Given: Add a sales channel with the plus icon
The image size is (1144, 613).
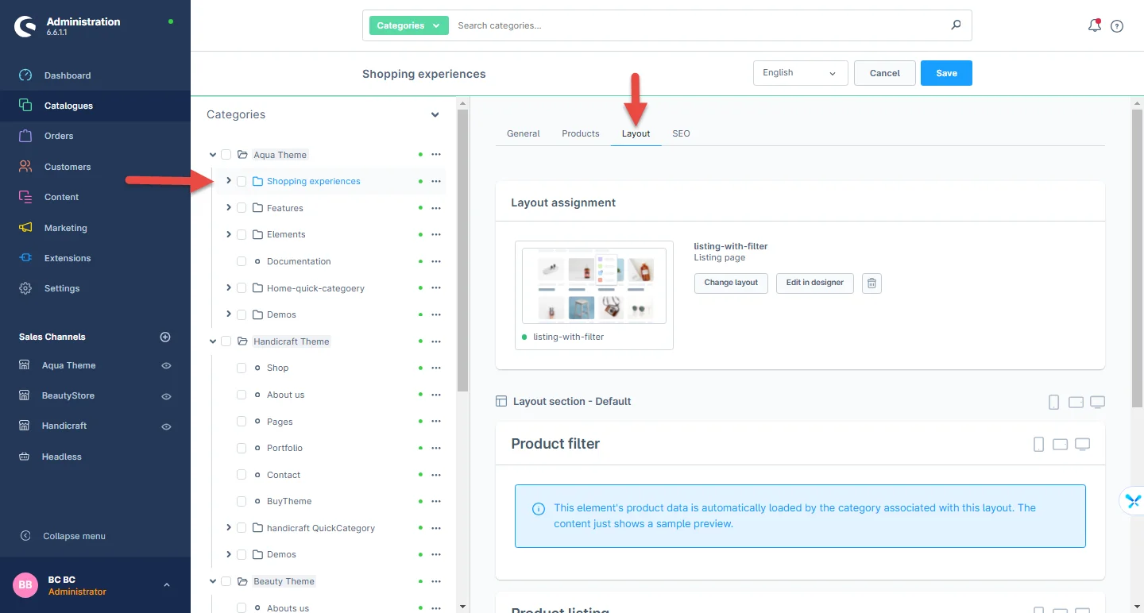Looking at the screenshot, I should tap(165, 337).
